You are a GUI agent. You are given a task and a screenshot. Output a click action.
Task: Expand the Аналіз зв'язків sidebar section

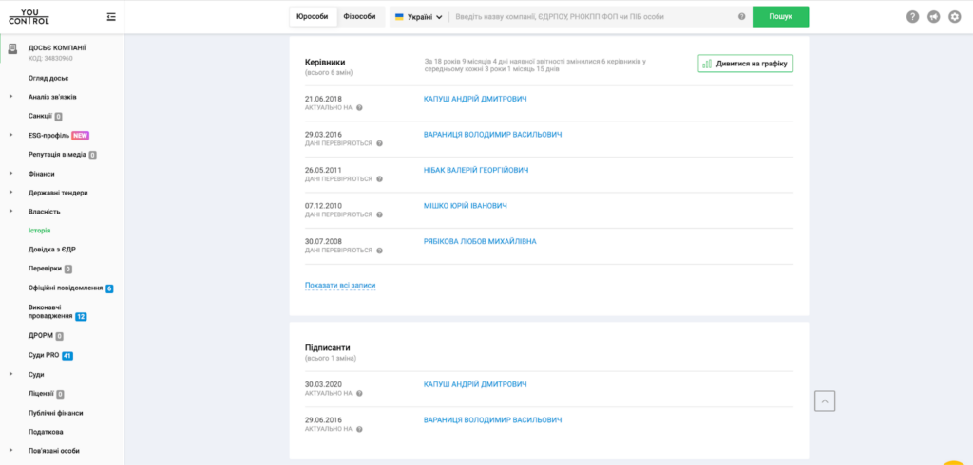point(53,97)
